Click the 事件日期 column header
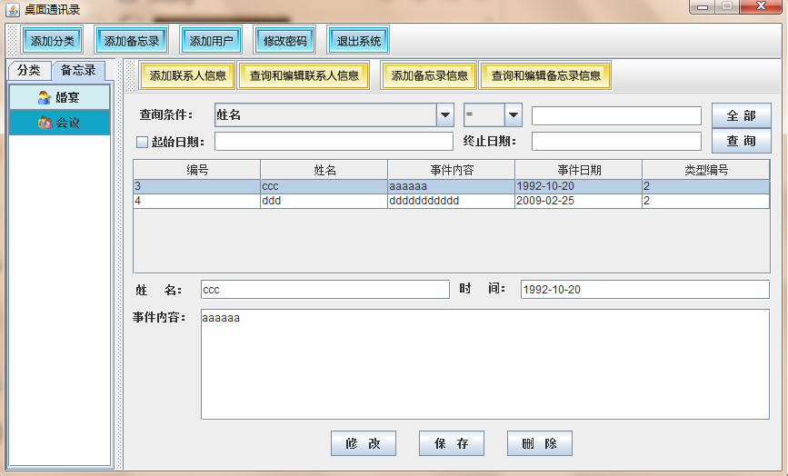The image size is (788, 476). click(578, 170)
